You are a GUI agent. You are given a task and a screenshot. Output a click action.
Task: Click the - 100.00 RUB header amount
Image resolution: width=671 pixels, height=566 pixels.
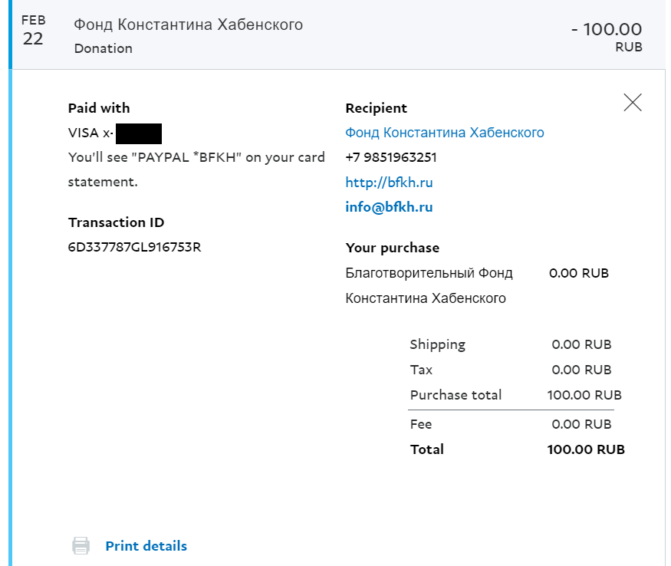607,31
